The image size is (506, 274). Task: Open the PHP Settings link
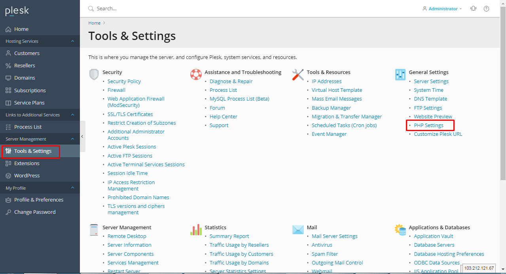tap(428, 126)
